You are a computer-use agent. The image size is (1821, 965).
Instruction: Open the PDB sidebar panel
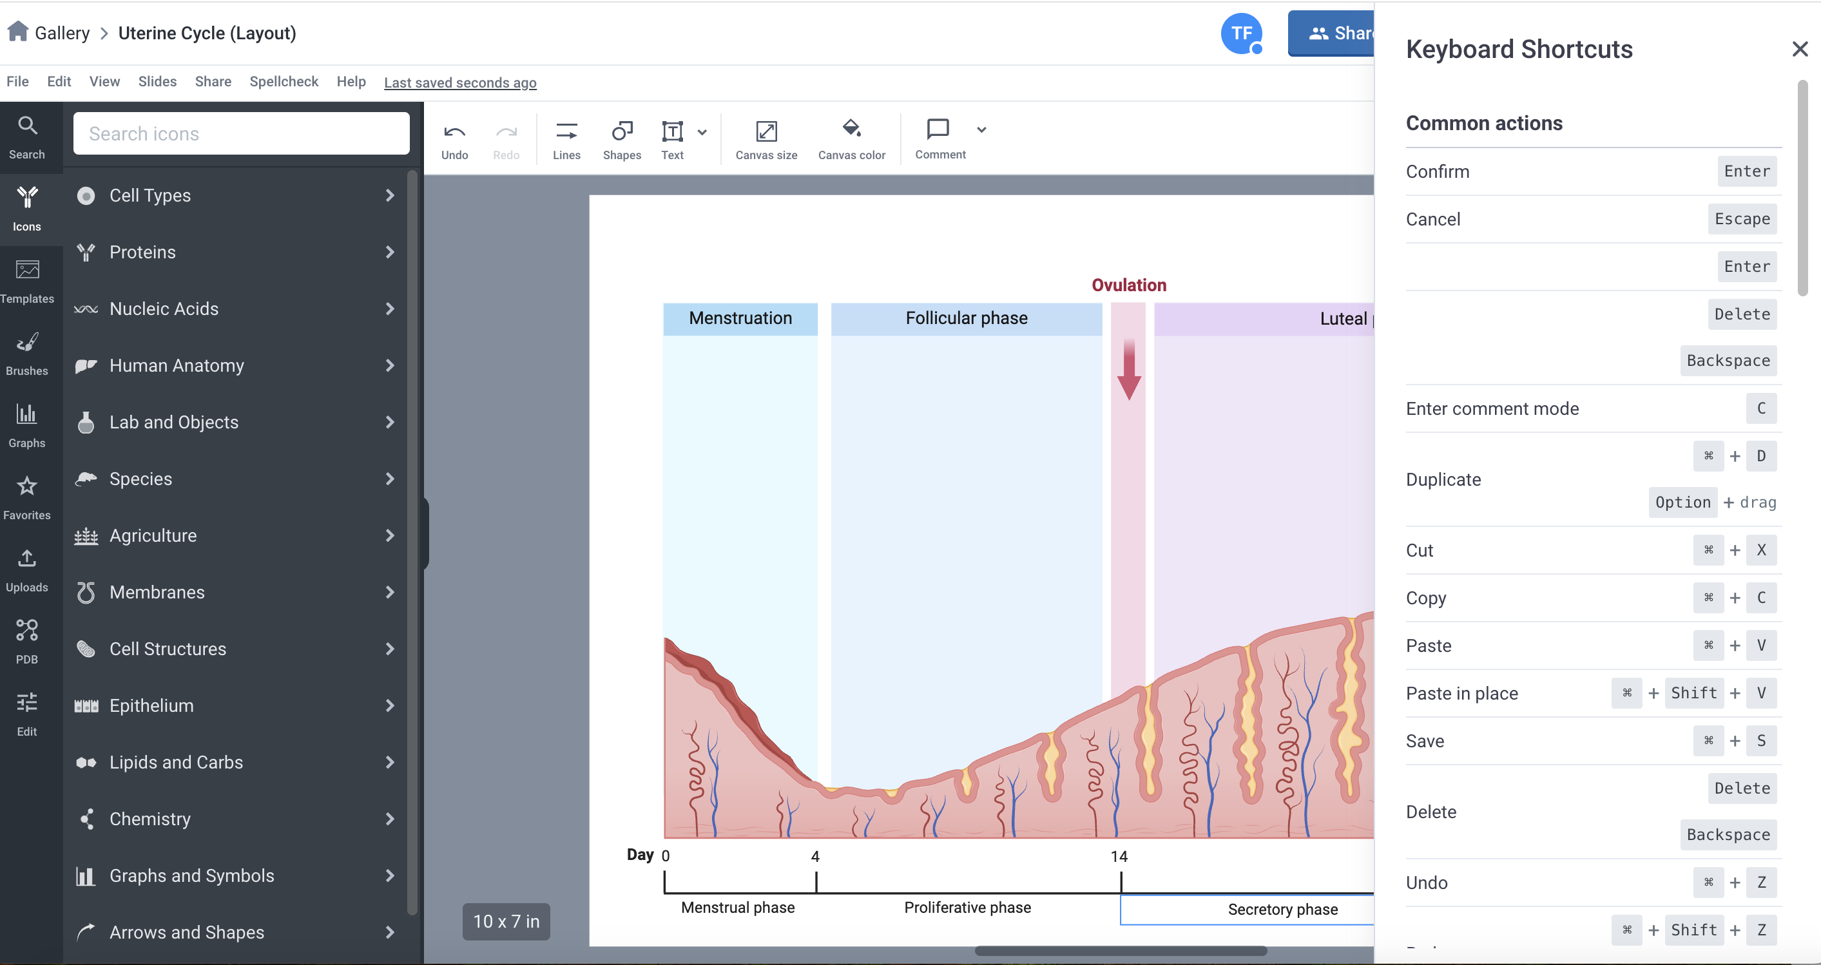(27, 641)
